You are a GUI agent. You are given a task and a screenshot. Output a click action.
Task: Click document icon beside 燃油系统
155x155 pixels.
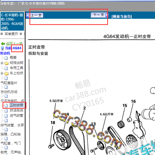click(x=6, y=111)
